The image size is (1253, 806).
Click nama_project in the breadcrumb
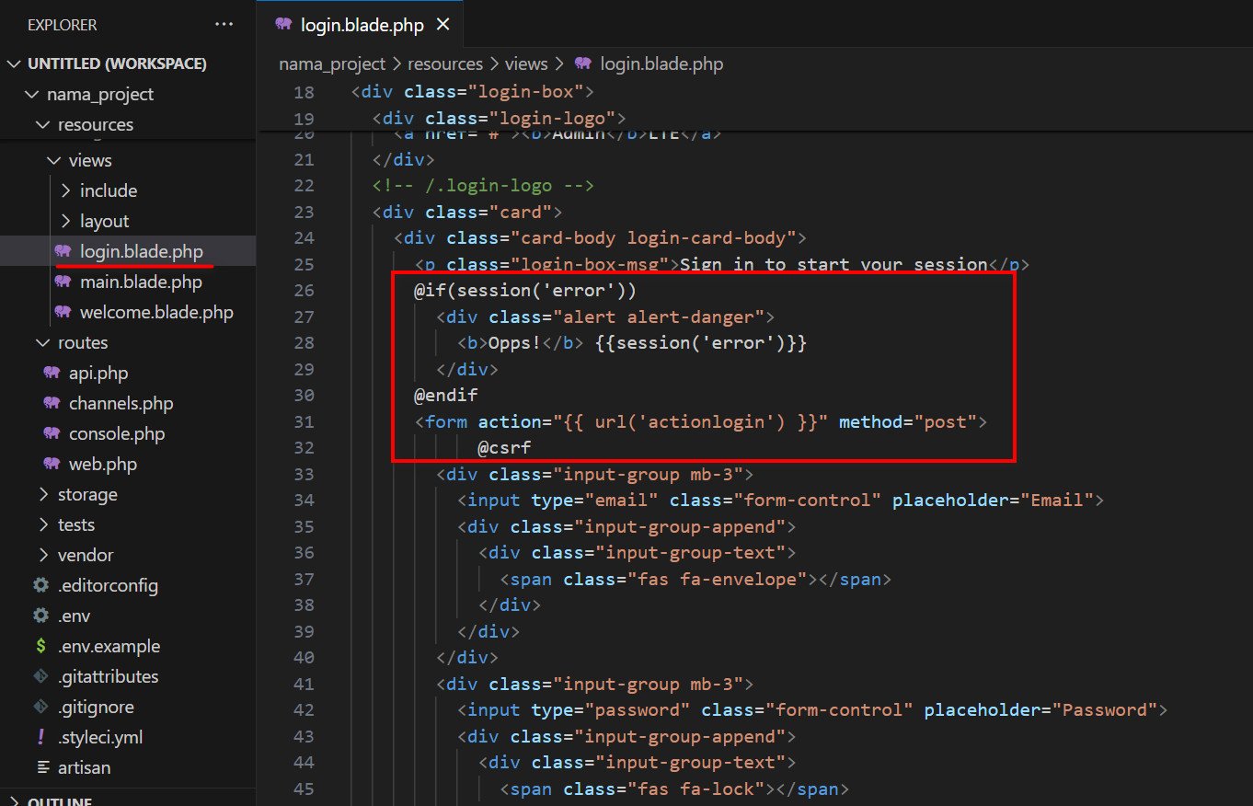(334, 63)
